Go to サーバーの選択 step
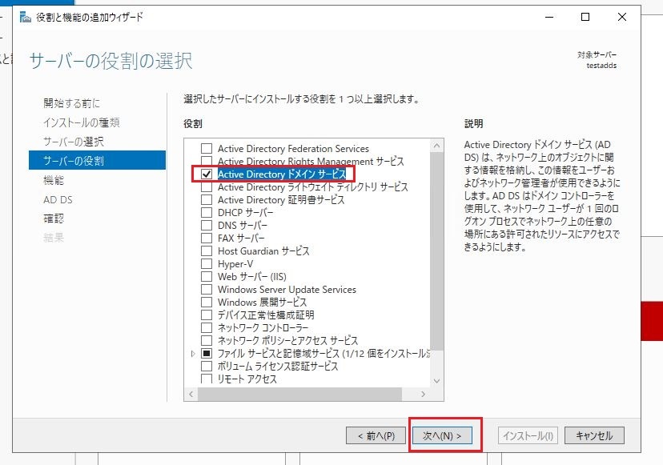663x465 pixels. pos(73,142)
